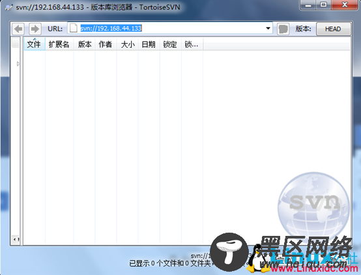Screen dimensions: 361x275
Task: Minimize the repository browser window
Action: (308, 5)
